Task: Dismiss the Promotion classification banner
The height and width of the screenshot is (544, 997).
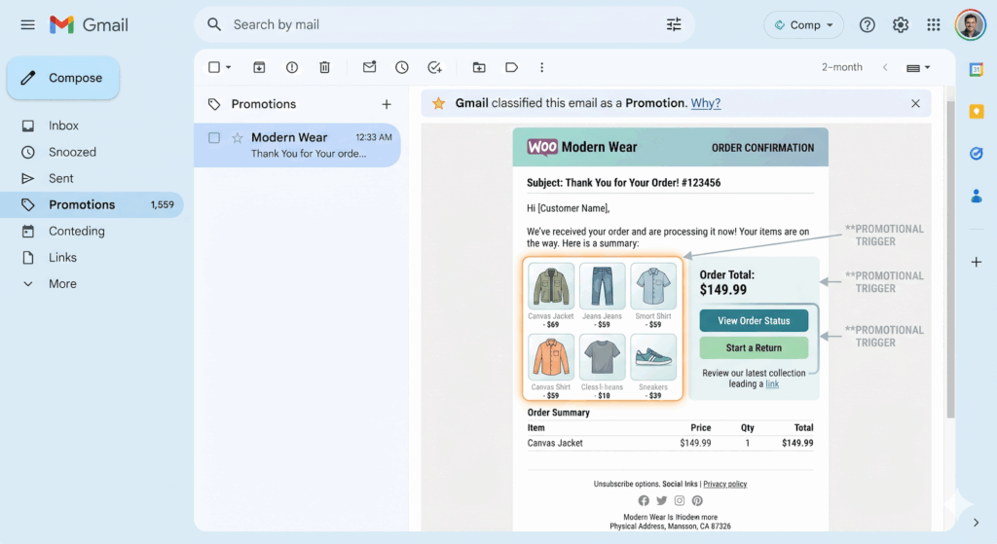Action: click(x=915, y=103)
